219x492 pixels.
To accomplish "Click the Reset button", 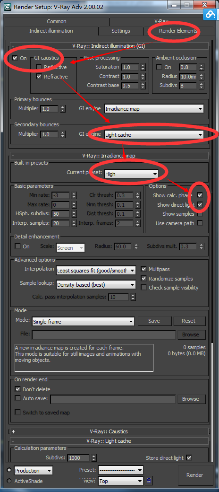I will point(189,321).
